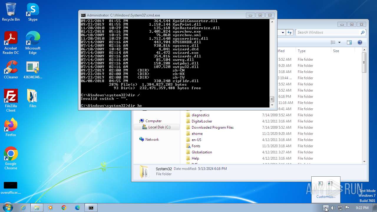Viewport: 377px width, 212px height.
Task: Open Explorer address bar history dropdown
Action: click(x=283, y=32)
